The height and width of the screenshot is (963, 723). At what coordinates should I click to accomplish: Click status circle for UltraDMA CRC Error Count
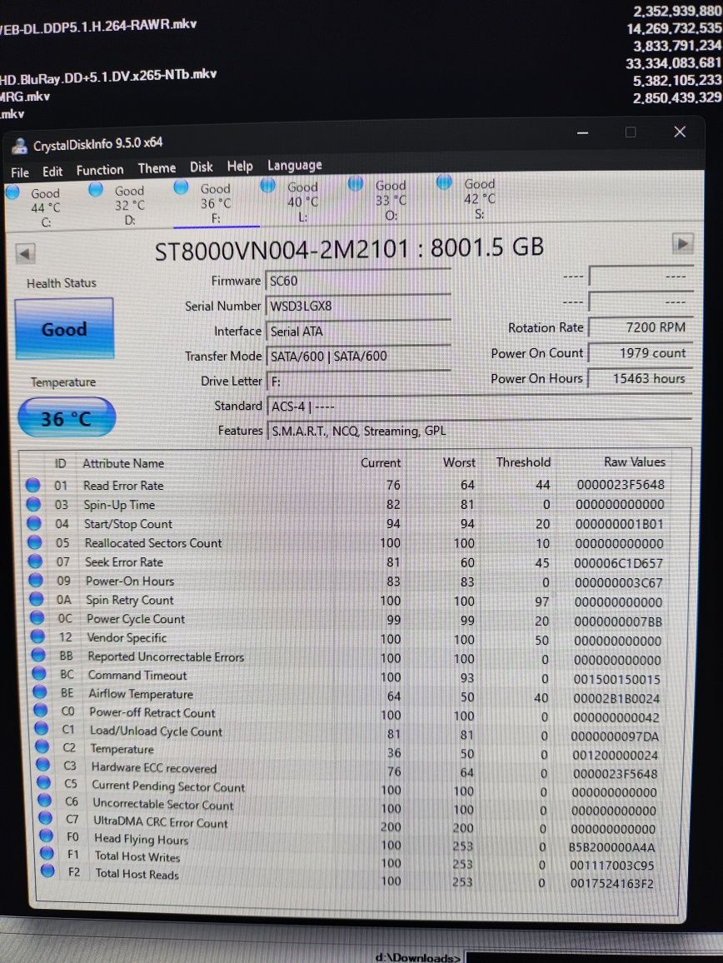45,818
